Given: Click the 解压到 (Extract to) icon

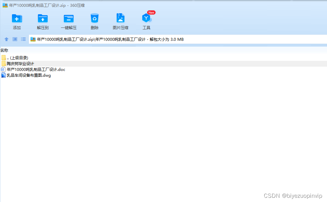Looking at the screenshot, I should tap(43, 18).
